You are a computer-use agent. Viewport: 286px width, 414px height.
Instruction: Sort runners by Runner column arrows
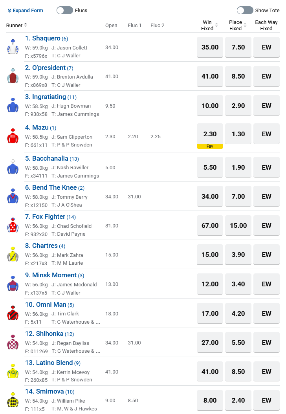pos(26,25)
